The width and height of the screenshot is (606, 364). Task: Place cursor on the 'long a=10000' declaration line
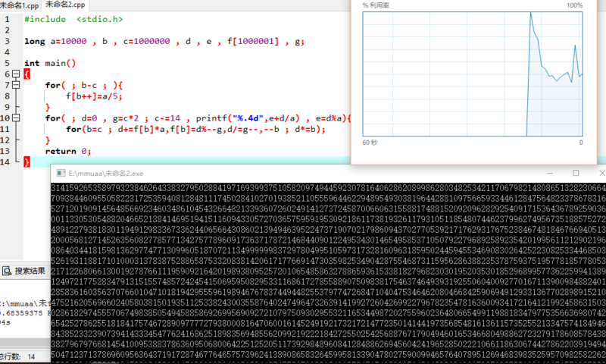(x=164, y=42)
